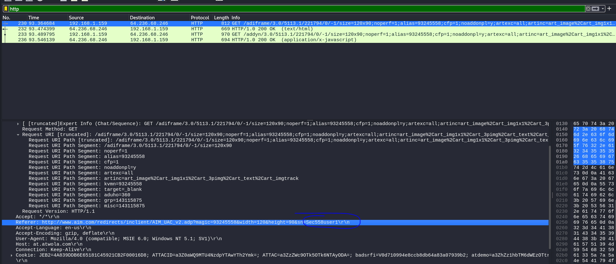Expand the Cookie header field

(12, 255)
